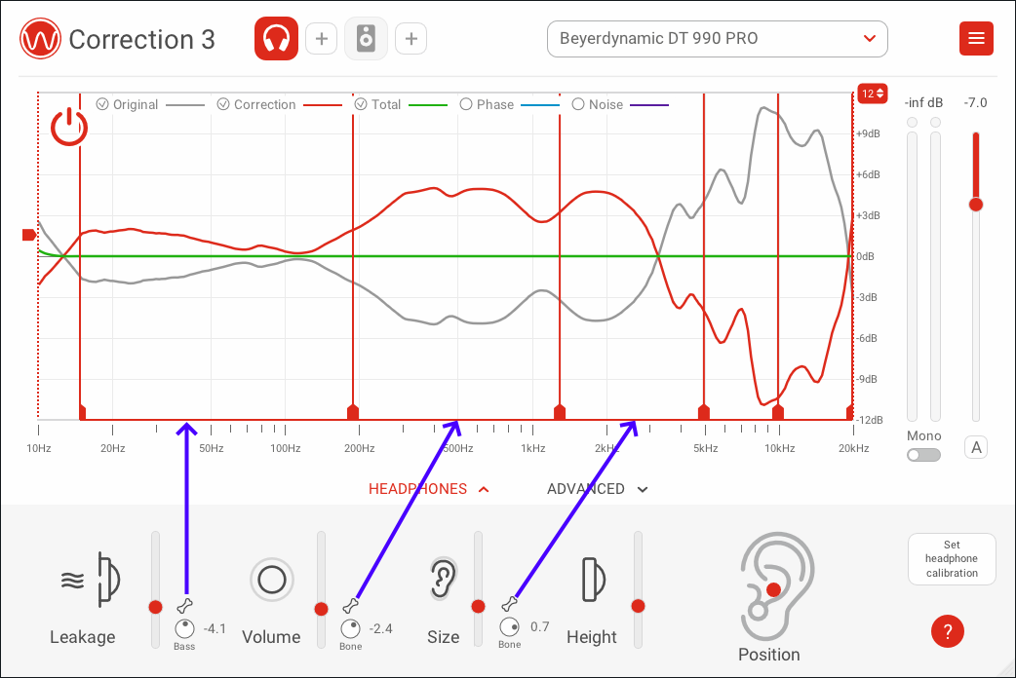Enable the Noise curve display

pyautogui.click(x=578, y=104)
